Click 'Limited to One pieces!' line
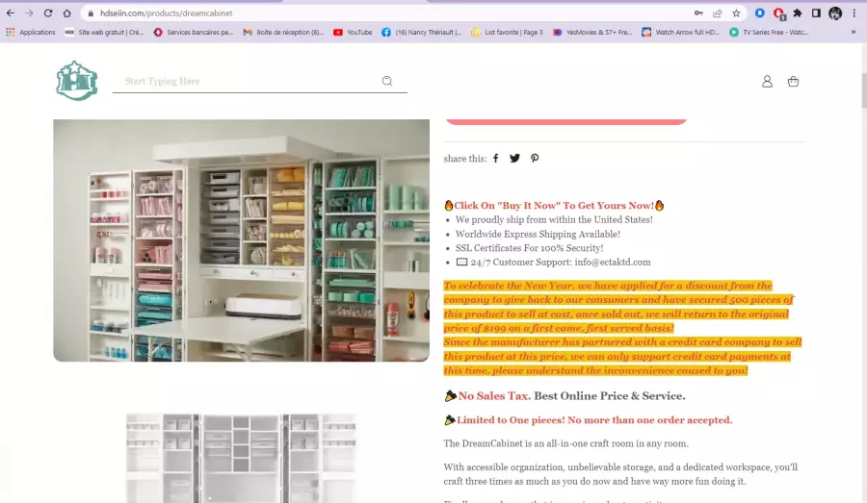The width and height of the screenshot is (867, 503). click(594, 420)
